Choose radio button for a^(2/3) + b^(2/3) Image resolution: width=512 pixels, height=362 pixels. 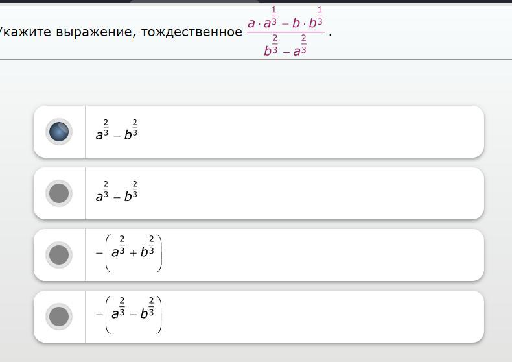click(59, 193)
